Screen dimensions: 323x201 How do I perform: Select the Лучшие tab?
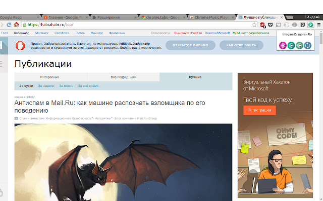pos(196,77)
